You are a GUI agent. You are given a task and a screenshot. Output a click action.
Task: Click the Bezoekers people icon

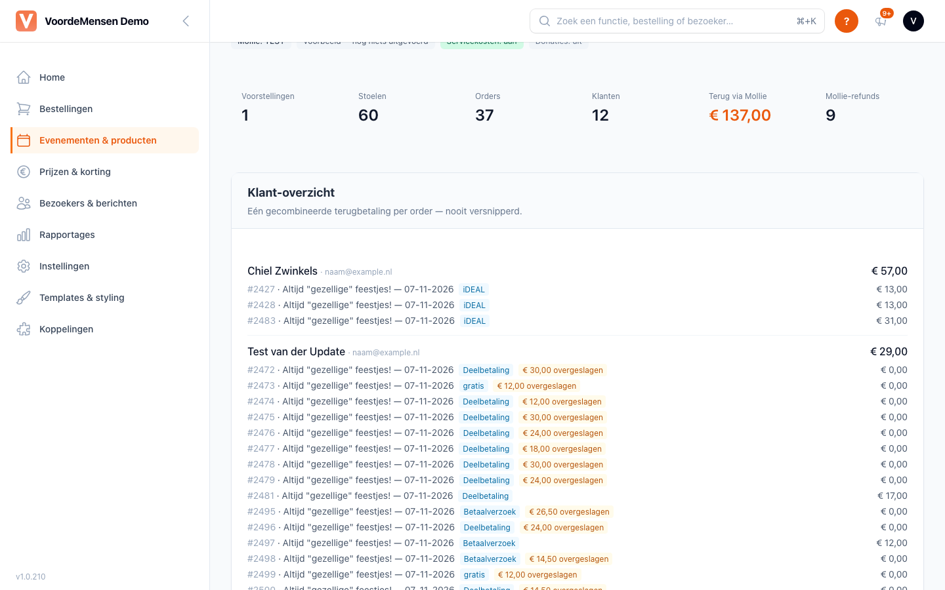[24, 203]
